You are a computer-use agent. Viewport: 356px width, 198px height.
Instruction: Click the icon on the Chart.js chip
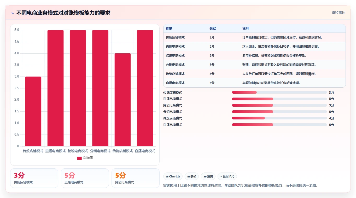coord(167,177)
